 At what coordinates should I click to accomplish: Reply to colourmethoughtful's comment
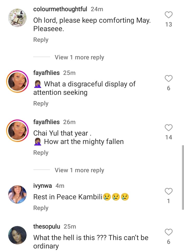click(41, 40)
